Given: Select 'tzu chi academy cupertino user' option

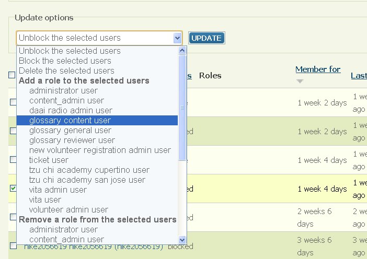Looking at the screenshot, I should click(89, 170).
